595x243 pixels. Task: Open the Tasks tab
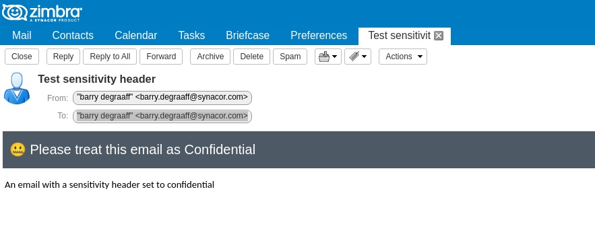[191, 35]
